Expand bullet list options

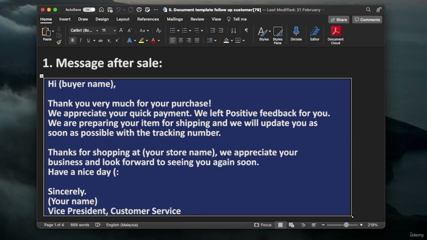click(178, 31)
